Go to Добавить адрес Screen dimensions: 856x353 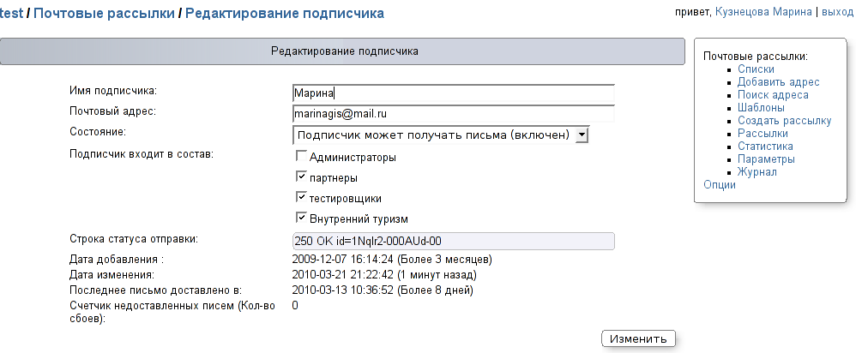click(779, 82)
